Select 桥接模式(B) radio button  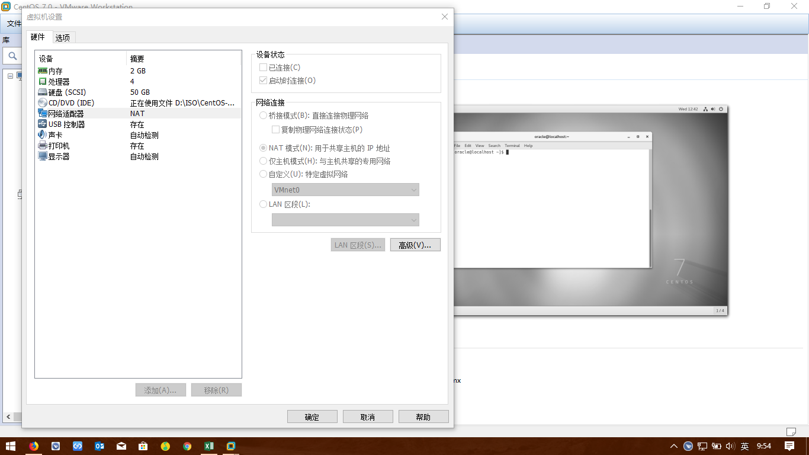click(x=264, y=116)
